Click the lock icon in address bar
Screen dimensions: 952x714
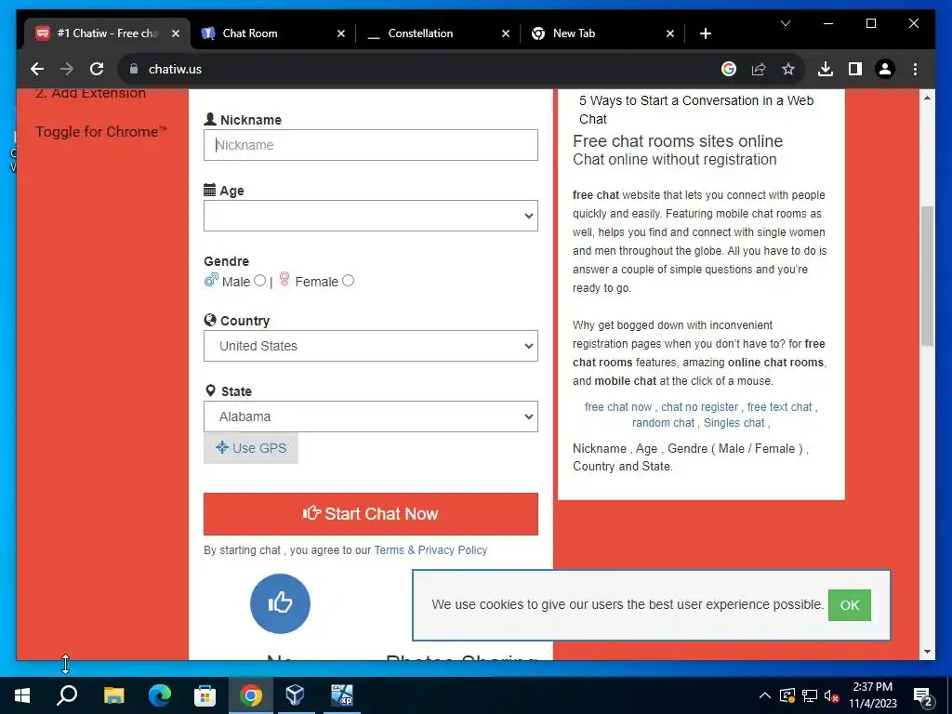click(x=134, y=69)
